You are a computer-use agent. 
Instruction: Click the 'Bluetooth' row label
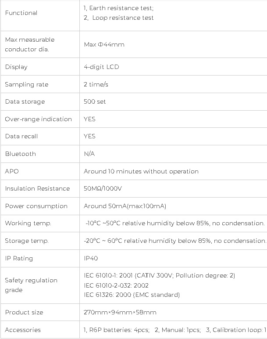click(21, 154)
